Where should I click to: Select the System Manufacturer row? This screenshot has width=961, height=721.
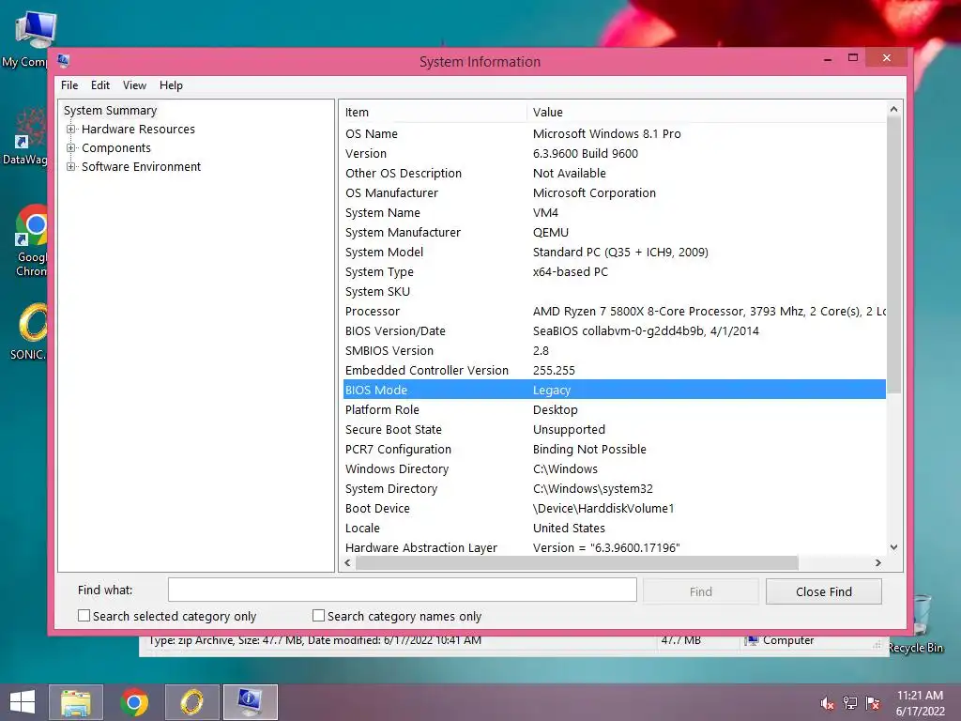[x=614, y=233]
